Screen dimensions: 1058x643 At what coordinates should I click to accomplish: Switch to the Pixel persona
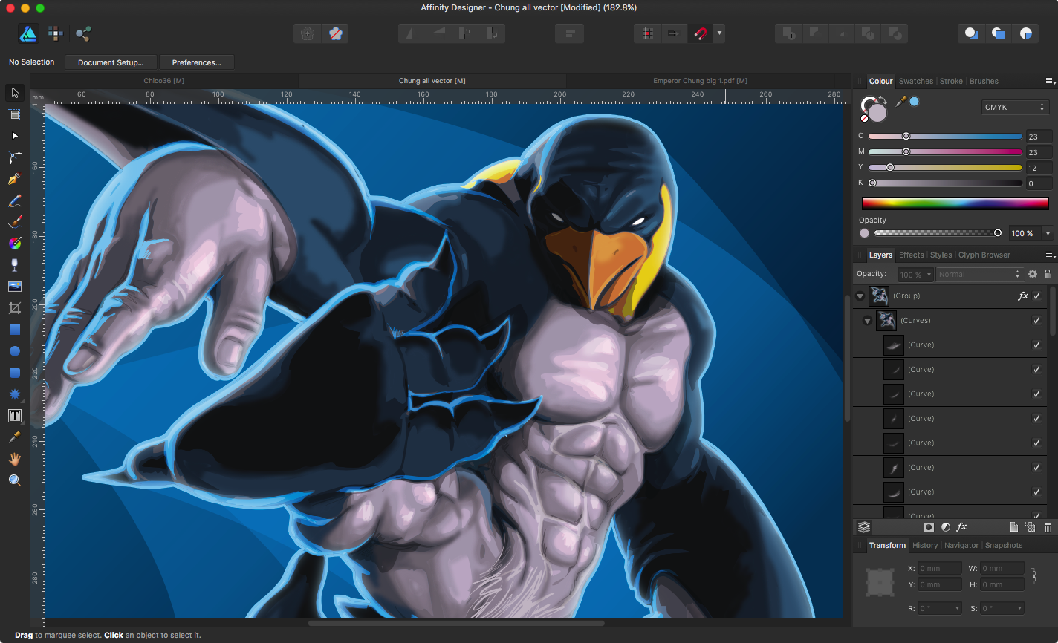56,33
